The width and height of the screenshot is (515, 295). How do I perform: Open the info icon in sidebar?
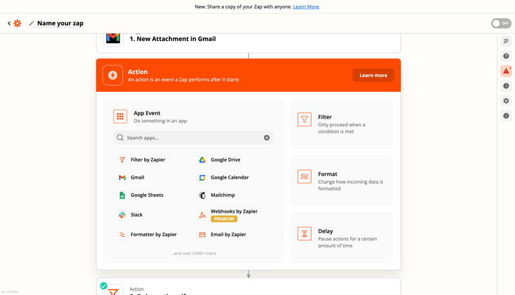pyautogui.click(x=506, y=116)
